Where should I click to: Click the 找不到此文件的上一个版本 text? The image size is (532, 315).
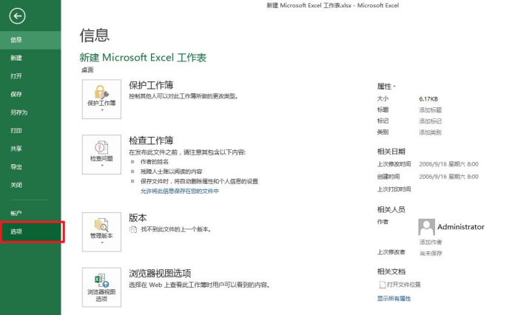[x=176, y=229]
